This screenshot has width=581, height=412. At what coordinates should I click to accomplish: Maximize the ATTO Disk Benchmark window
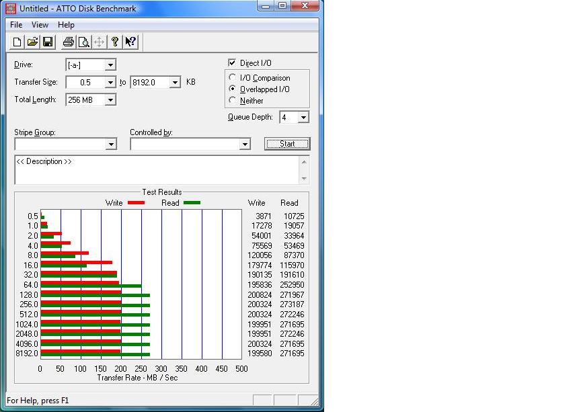[282, 5]
